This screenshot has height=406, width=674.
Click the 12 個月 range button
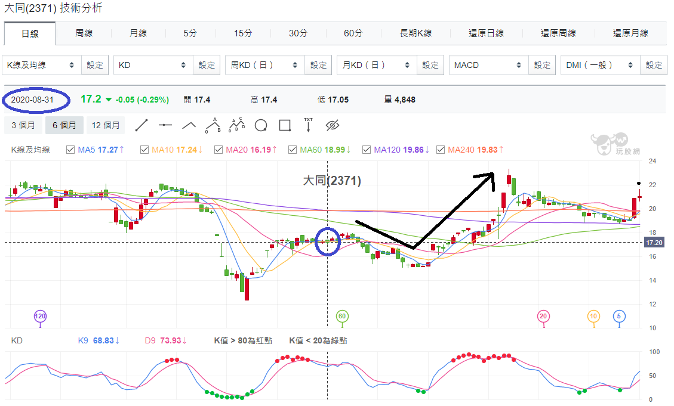click(106, 125)
